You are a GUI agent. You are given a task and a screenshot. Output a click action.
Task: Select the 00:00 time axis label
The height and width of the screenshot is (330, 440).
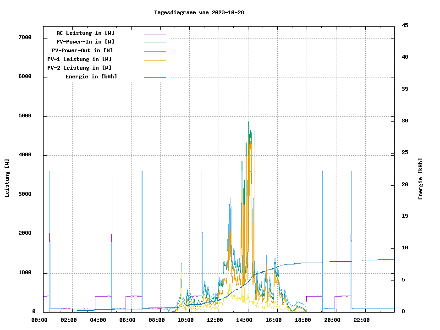tap(39, 320)
